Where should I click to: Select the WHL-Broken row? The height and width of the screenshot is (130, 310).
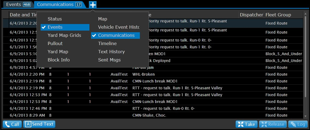pyautogui.click(x=153, y=74)
